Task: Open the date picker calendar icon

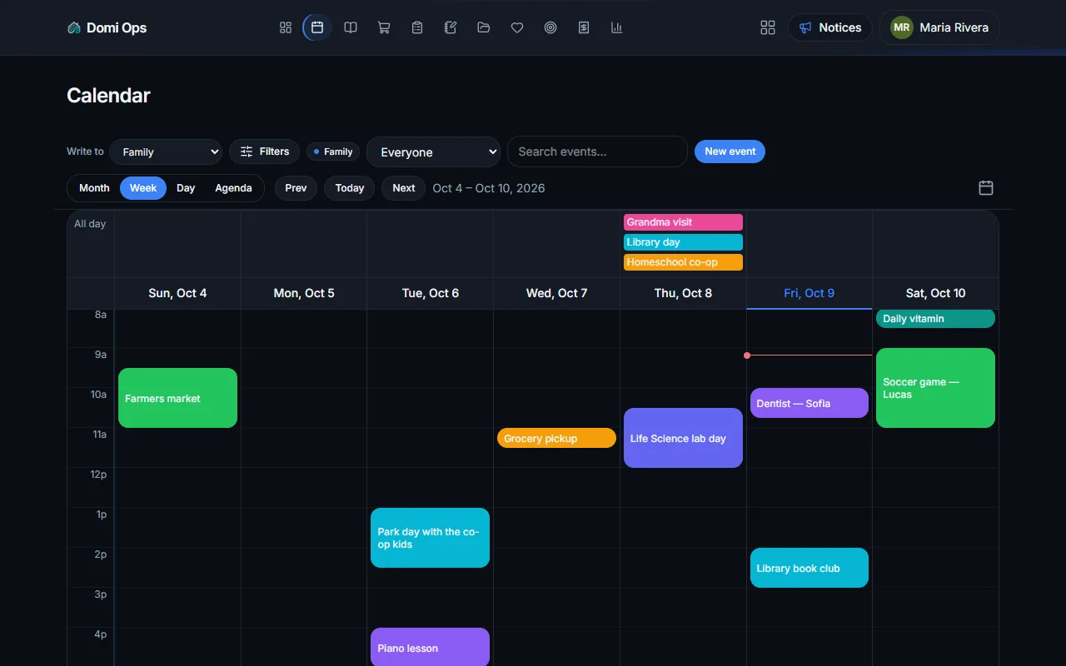Action: pos(986,188)
